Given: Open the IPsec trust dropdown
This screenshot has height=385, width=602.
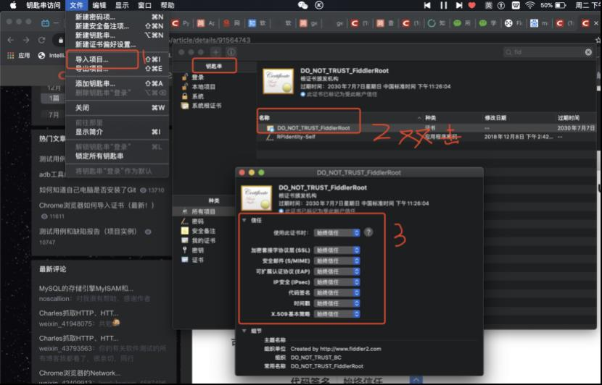Looking at the screenshot, I should tap(337, 282).
